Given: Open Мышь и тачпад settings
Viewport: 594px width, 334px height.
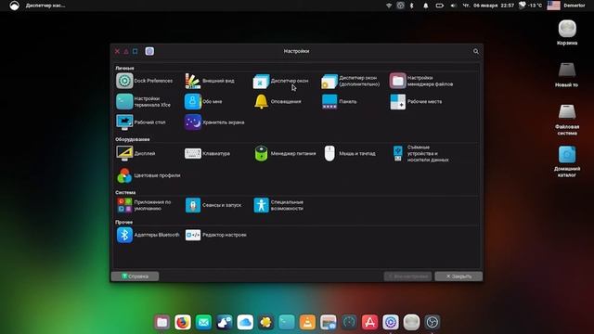Looking at the screenshot, I should [x=350, y=153].
